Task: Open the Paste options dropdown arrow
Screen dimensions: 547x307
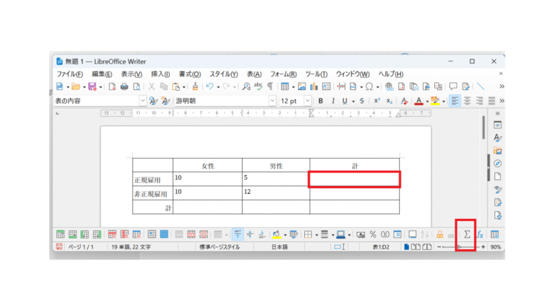Action: [184, 87]
